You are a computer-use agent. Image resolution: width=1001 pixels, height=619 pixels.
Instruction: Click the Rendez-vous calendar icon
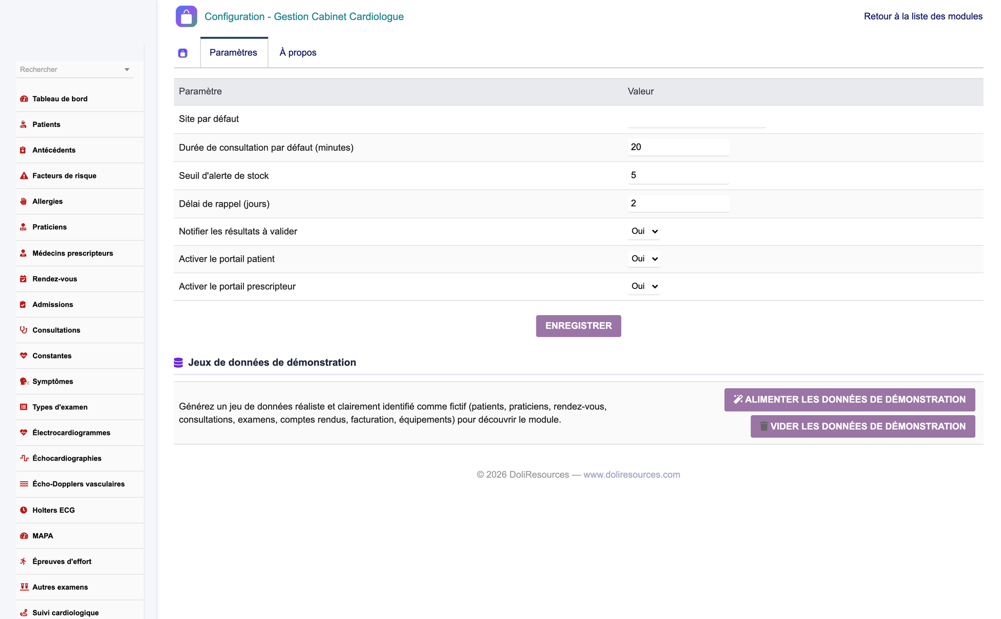pyautogui.click(x=24, y=279)
